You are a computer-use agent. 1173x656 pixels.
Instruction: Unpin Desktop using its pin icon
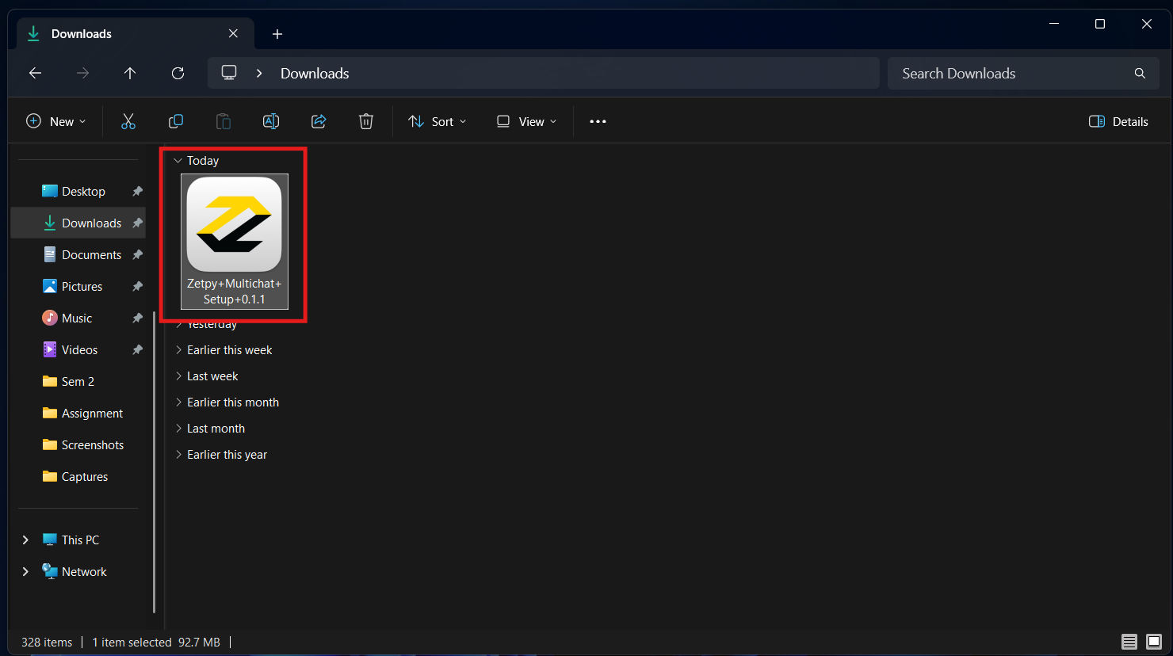point(137,191)
